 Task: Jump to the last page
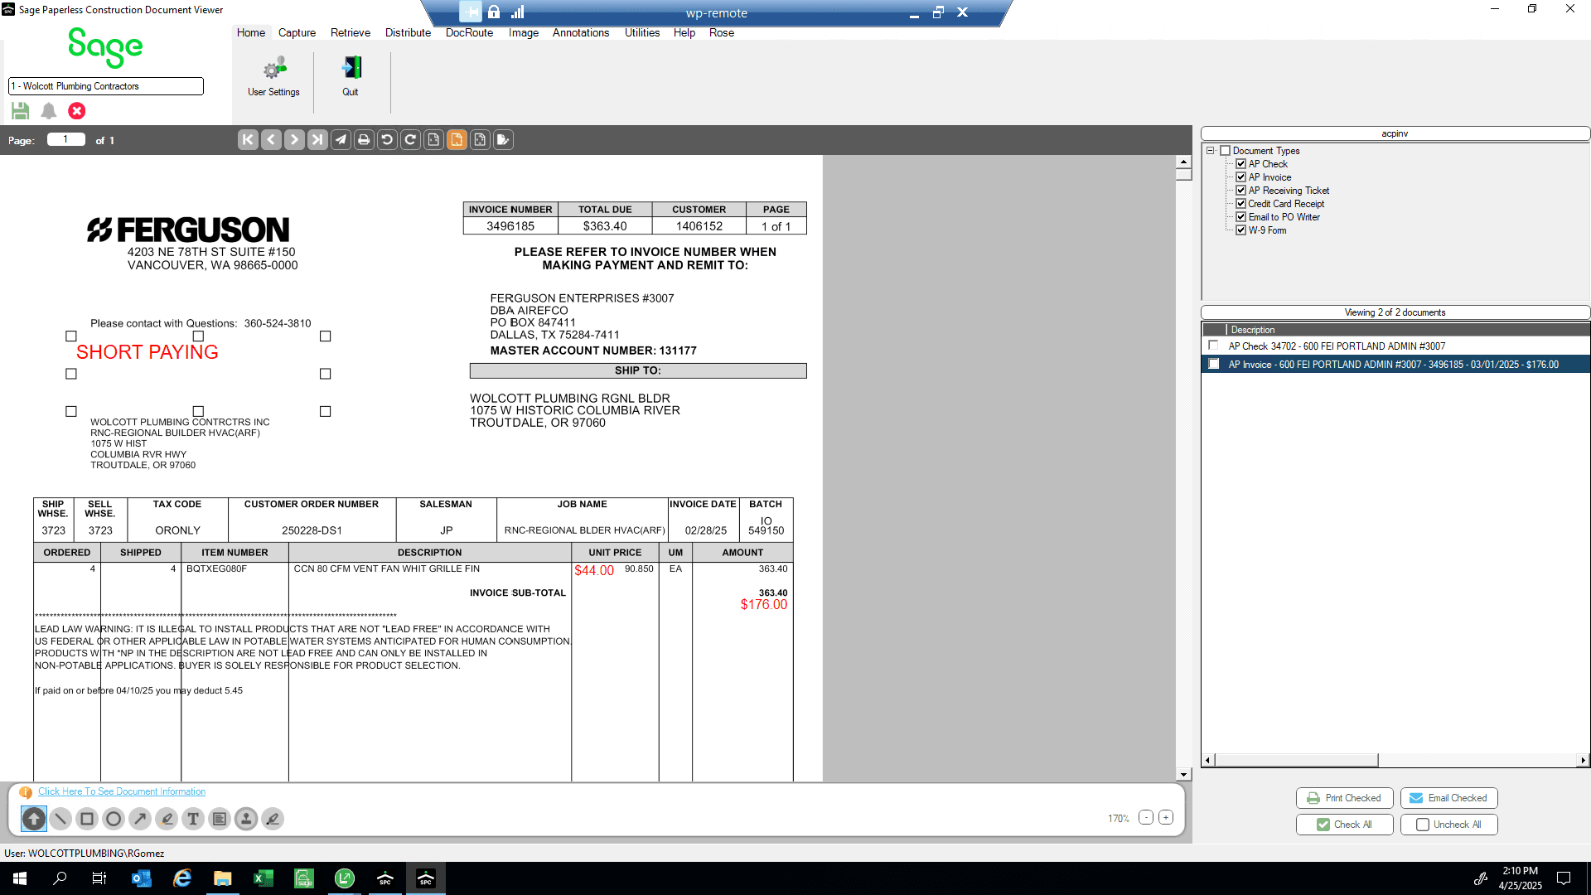tap(317, 139)
